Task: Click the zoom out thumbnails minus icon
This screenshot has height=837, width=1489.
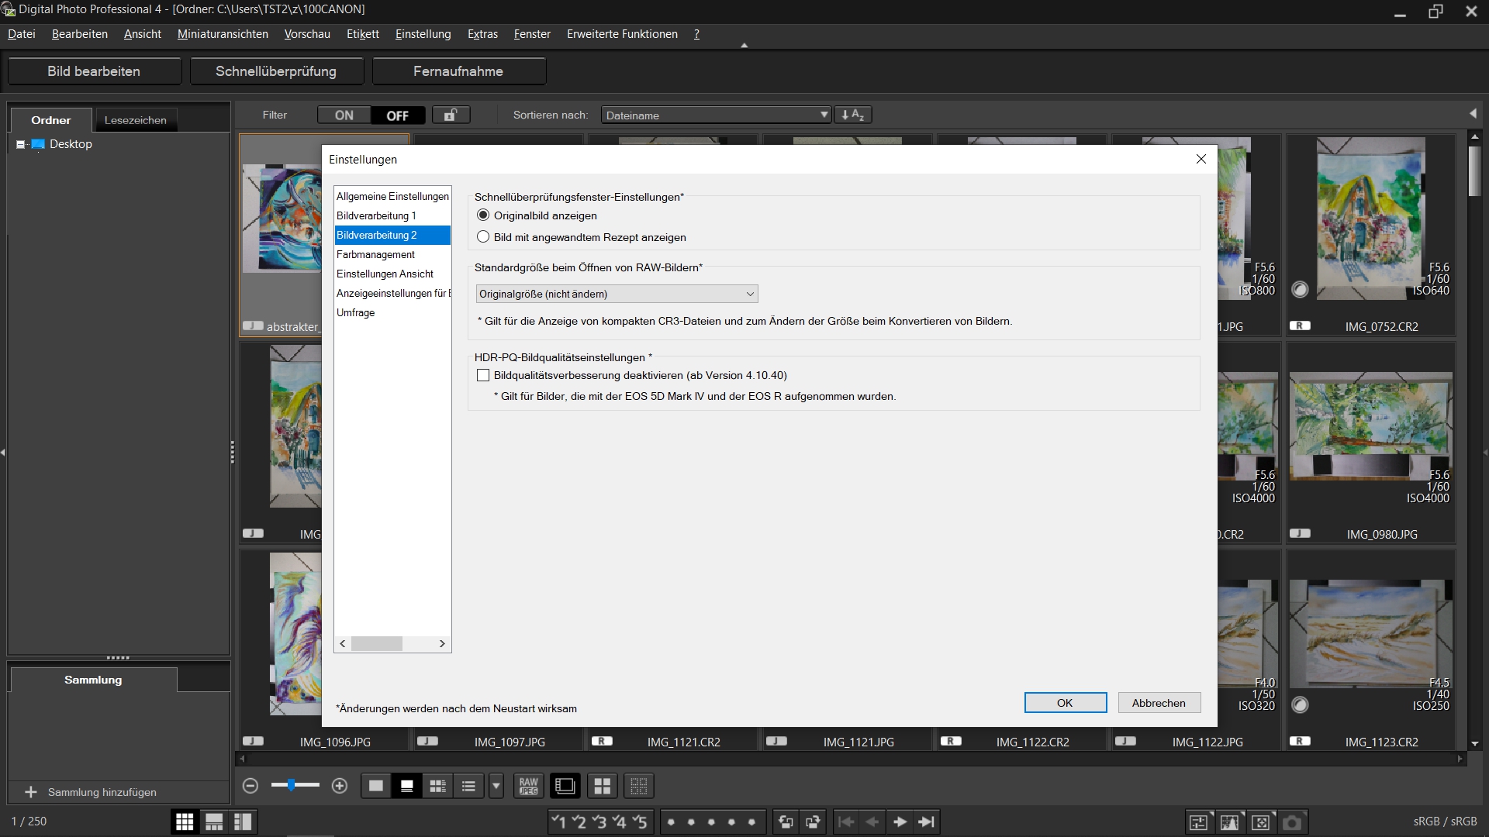Action: pos(250,786)
